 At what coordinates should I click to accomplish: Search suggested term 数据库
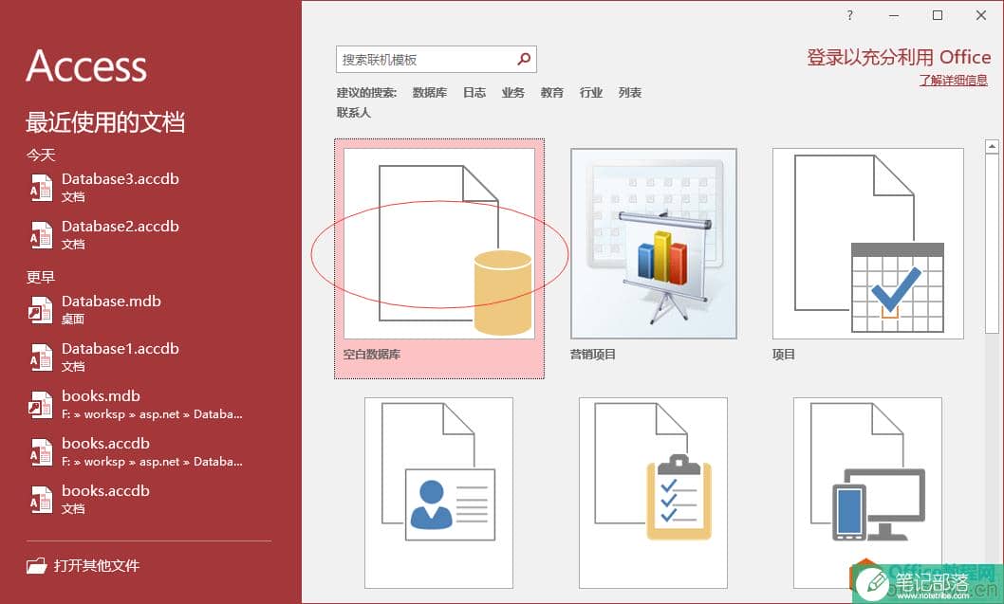430,93
